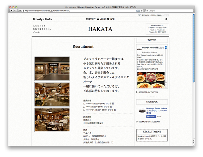
Task: Open the site search magnifier icon
Action: tap(166, 19)
